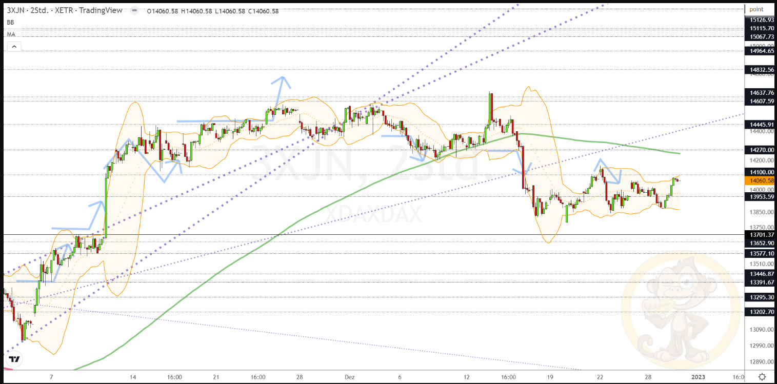
Task: Click the open value O14060.58 in header
Action: pos(162,11)
